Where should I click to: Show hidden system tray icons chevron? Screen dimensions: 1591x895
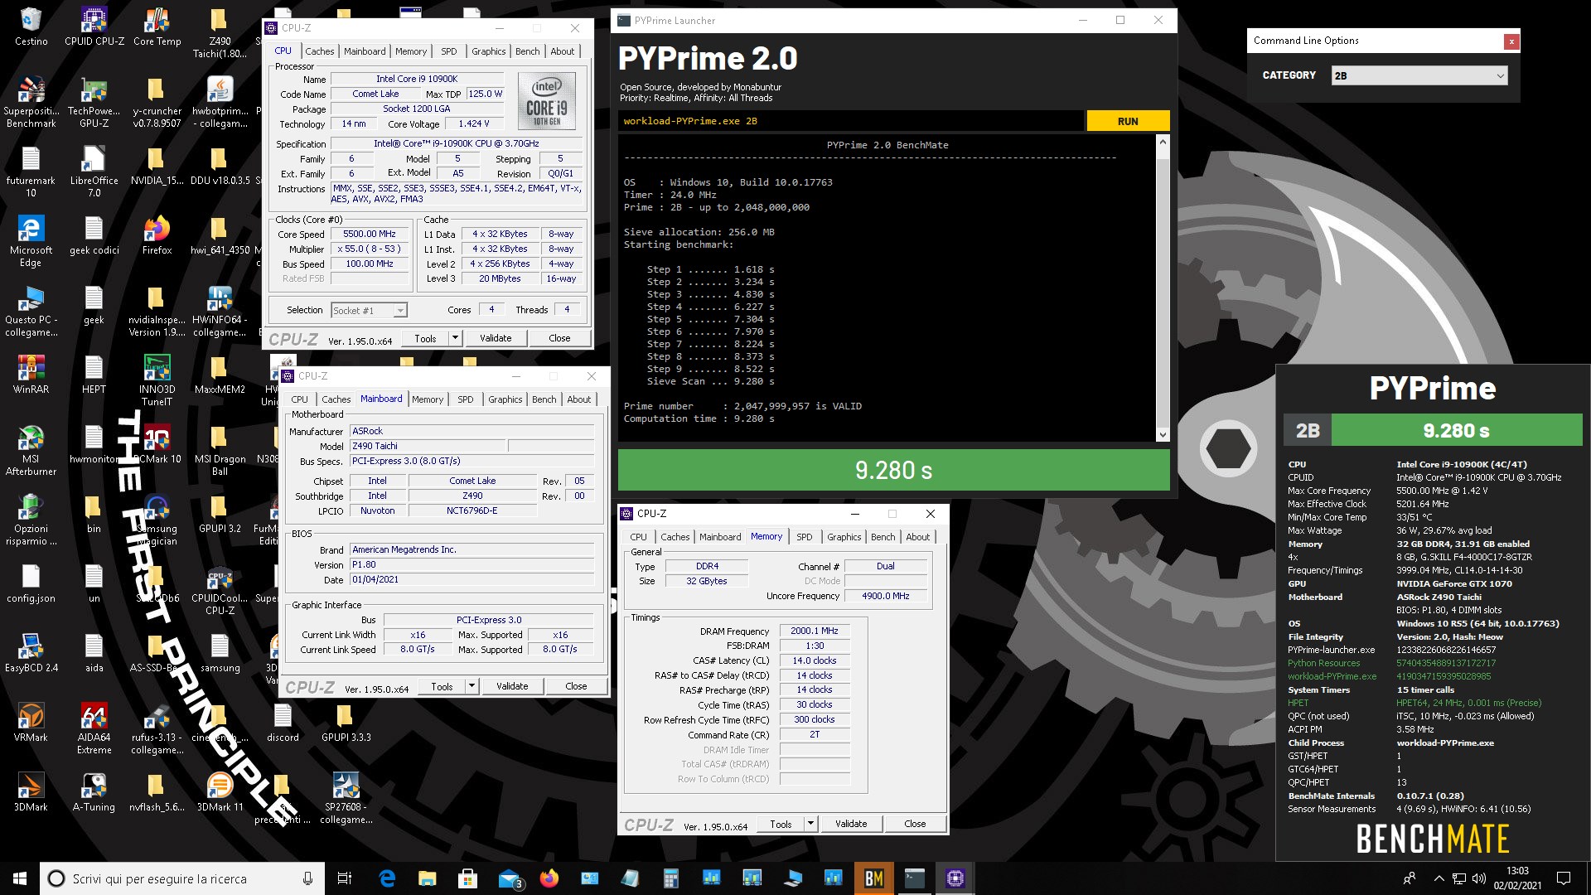[1439, 878]
